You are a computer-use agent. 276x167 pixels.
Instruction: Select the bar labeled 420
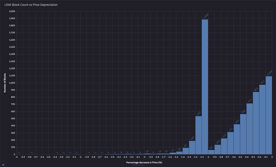click(237, 139)
